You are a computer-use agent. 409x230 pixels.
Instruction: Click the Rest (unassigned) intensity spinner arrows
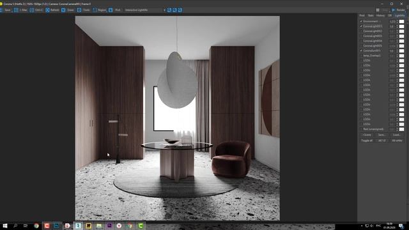tap(397, 129)
